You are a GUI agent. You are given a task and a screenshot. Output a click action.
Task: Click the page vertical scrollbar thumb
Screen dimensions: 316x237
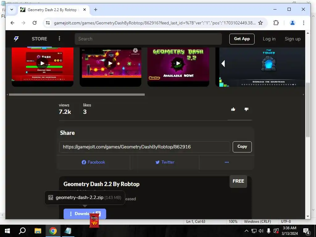pos(308,110)
